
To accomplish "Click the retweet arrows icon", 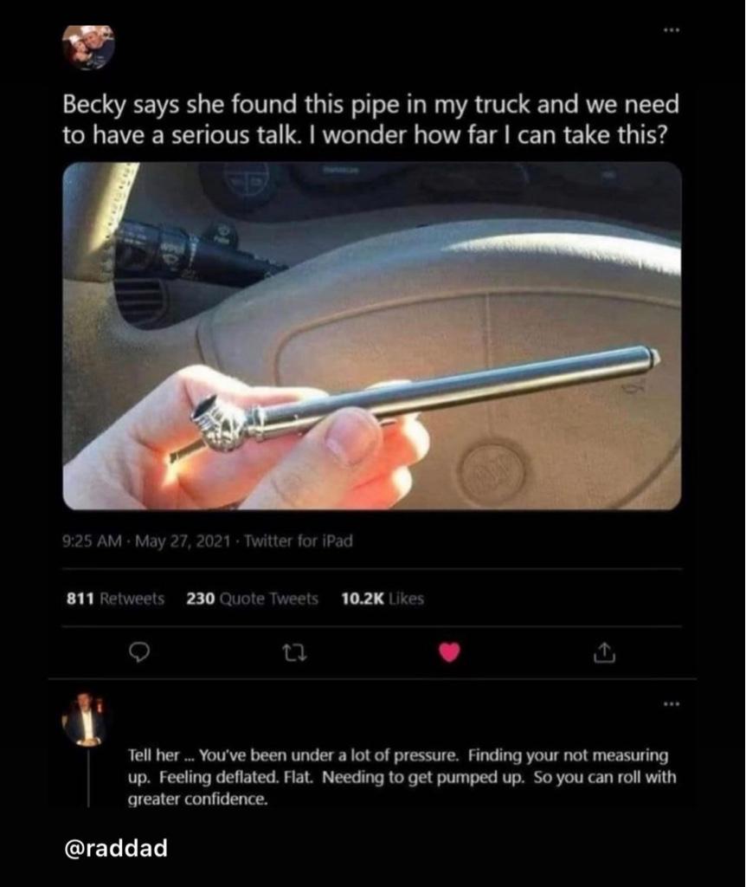I will (294, 654).
